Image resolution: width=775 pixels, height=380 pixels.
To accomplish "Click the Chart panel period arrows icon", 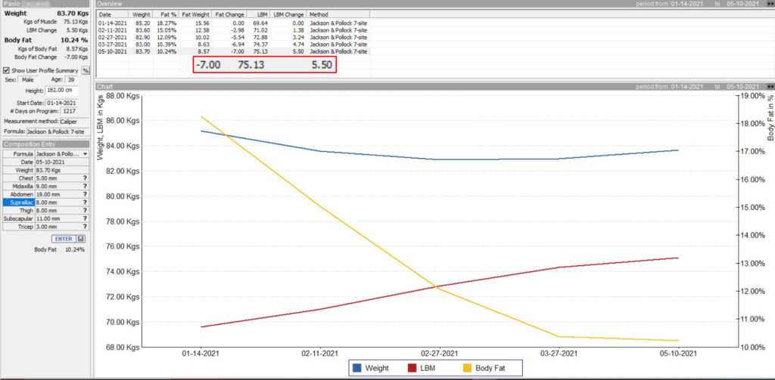I will pos(770,86).
